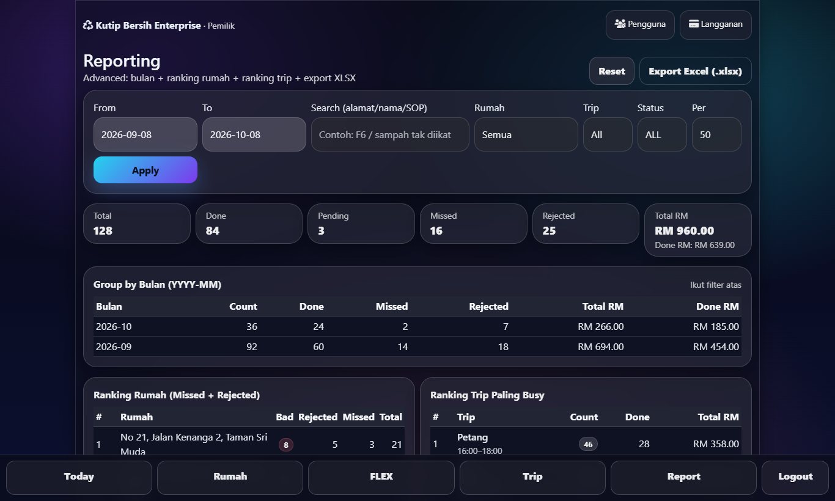Image resolution: width=835 pixels, height=501 pixels.
Task: Click the Rejected stat card showing 25
Action: 586,224
